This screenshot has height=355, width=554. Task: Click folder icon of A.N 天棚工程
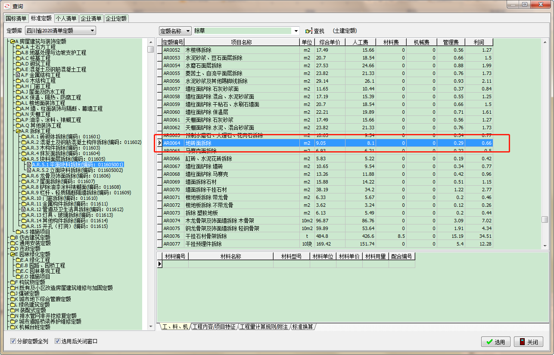(x=19, y=114)
